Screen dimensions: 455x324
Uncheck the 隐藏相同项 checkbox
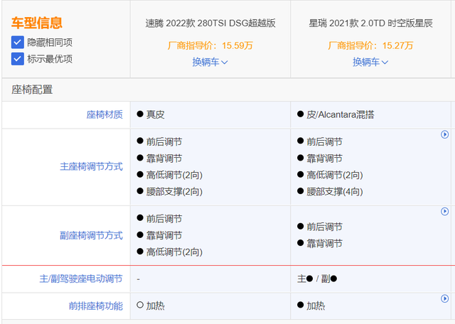point(17,43)
